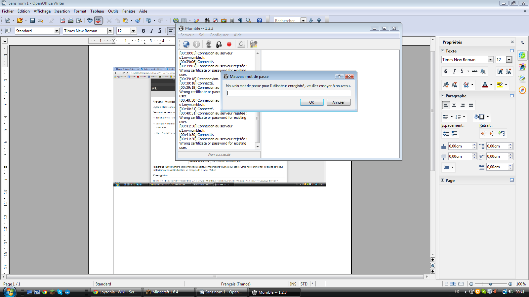Open the sidebar Properties deck icon
The width and height of the screenshot is (529, 297).
click(x=522, y=55)
